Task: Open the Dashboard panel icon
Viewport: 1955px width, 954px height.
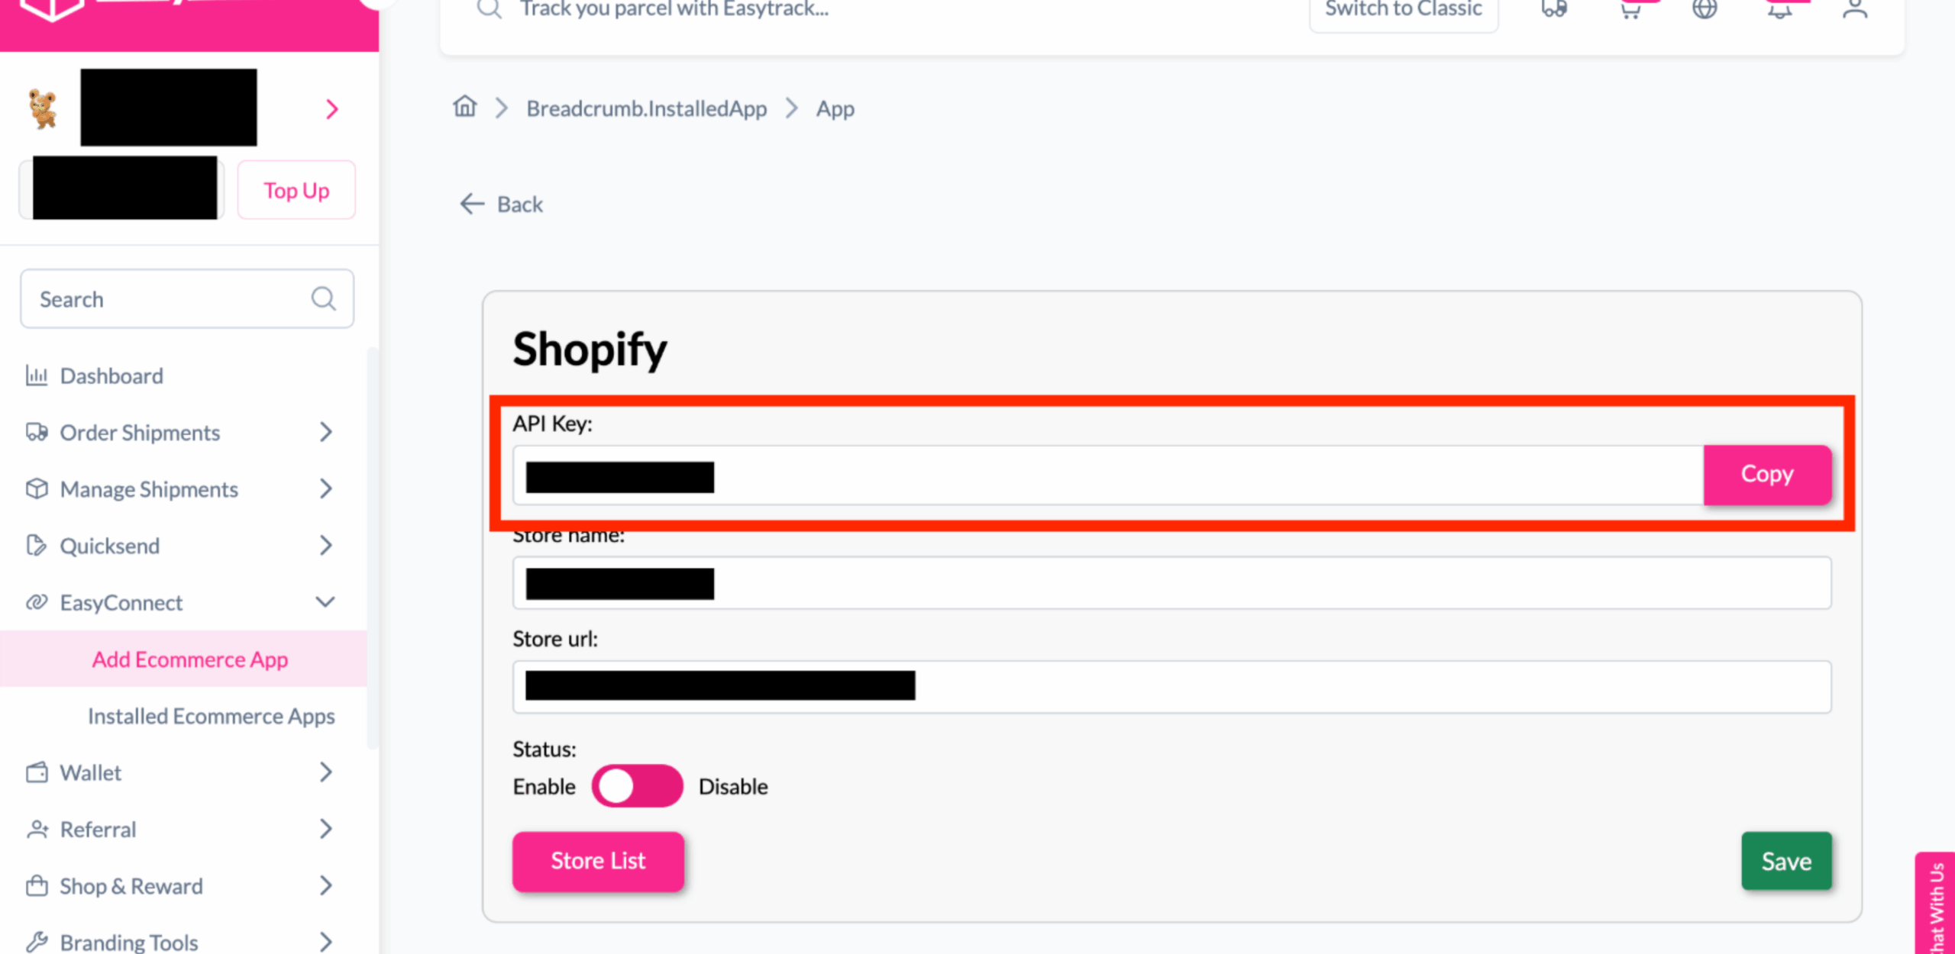Action: coord(36,375)
